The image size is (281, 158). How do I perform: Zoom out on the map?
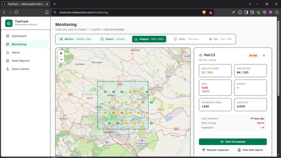point(61,59)
